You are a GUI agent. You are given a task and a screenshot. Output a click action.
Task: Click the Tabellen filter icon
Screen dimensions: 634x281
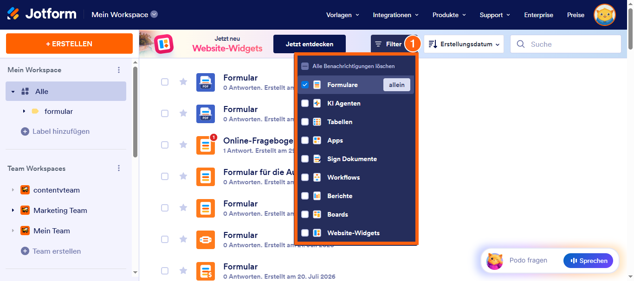click(317, 122)
